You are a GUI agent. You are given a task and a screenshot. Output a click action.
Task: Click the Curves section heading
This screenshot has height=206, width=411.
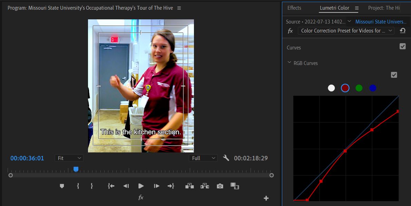(x=294, y=47)
